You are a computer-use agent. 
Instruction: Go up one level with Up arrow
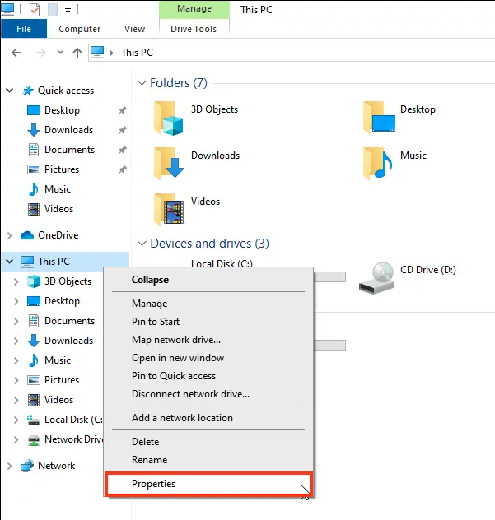(x=77, y=53)
